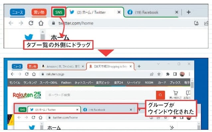Bookmark rakuten.co.jp with the star icon
Screen dimensions: 212x132
[x=159, y=74]
